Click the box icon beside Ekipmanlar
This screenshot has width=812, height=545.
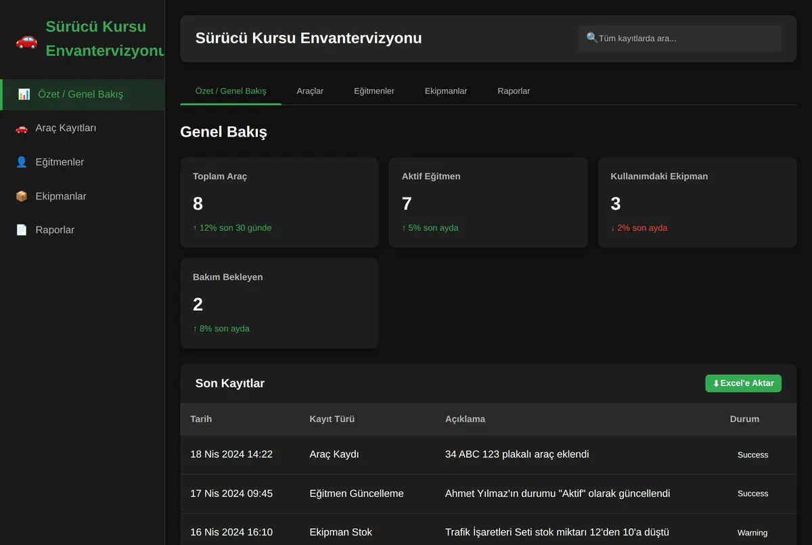[x=22, y=196]
